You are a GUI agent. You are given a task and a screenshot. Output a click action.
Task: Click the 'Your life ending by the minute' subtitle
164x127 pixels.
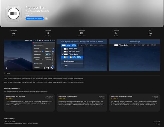[x=37, y=11]
